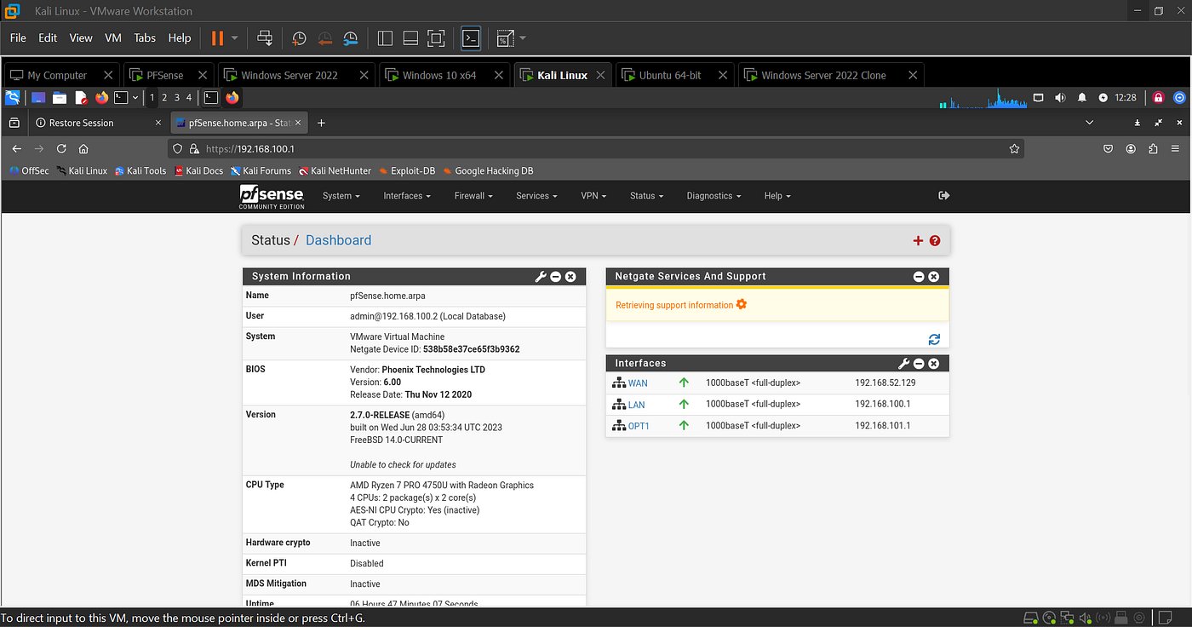Open the VMware File menu
Screen dimensions: 1192x627
click(19, 38)
